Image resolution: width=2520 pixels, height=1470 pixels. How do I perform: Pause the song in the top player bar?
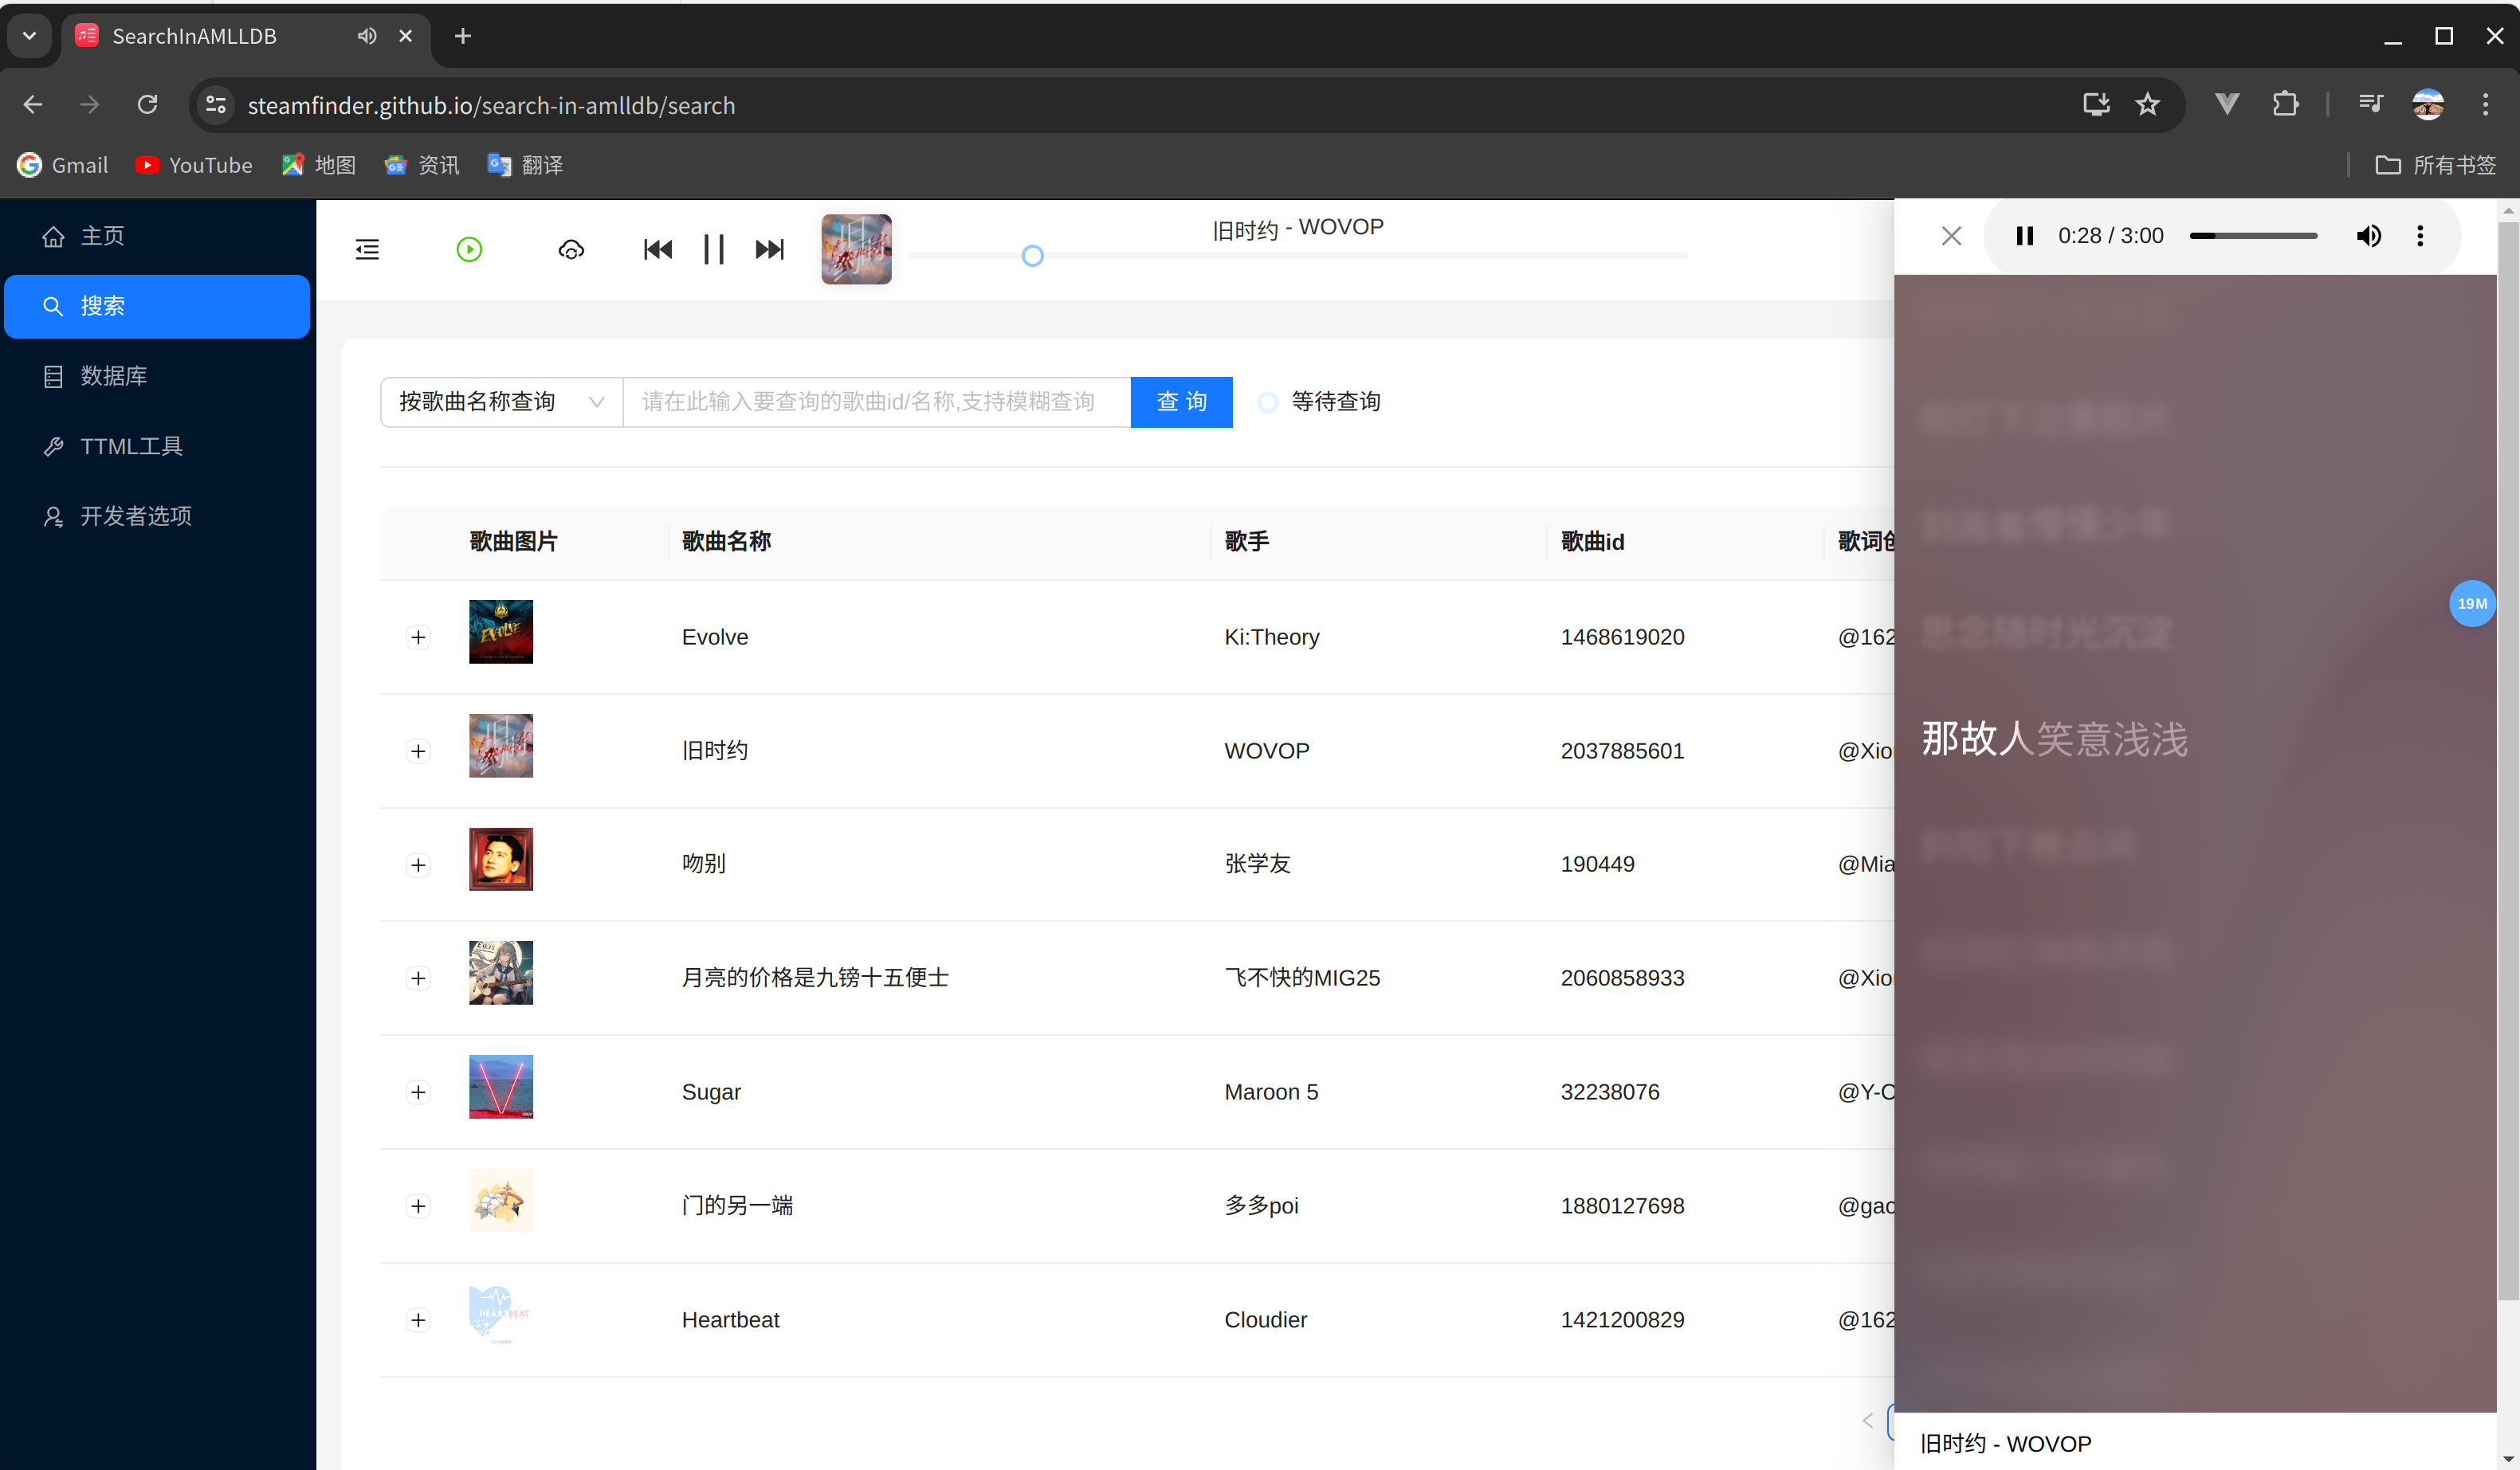[713, 249]
